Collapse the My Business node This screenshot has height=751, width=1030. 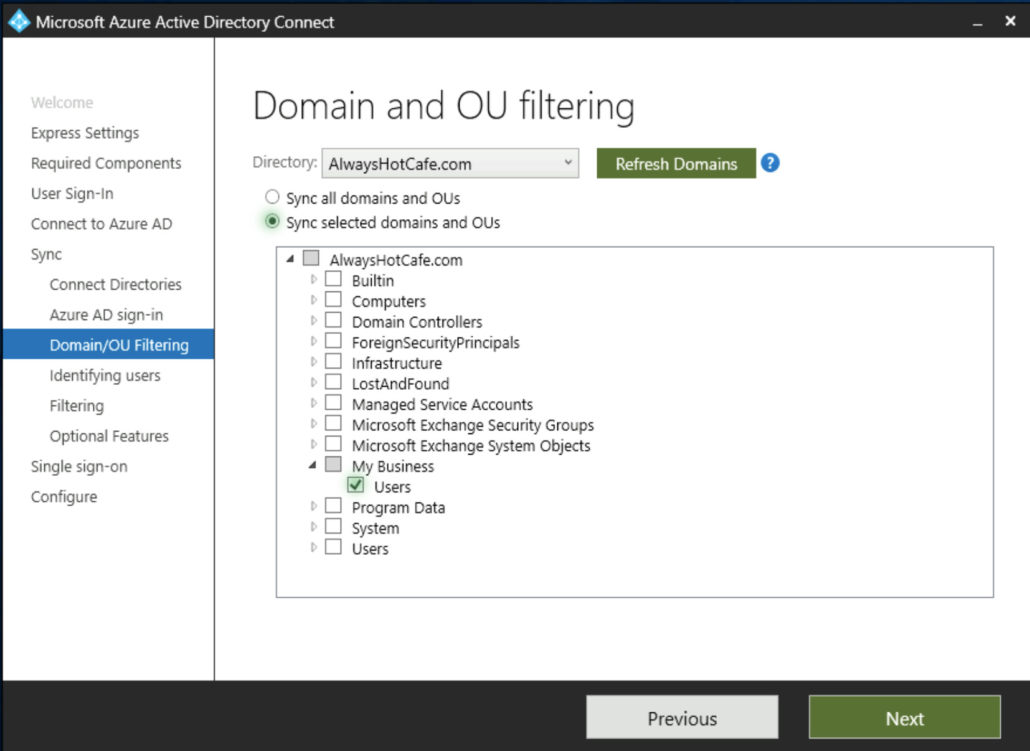(x=314, y=464)
